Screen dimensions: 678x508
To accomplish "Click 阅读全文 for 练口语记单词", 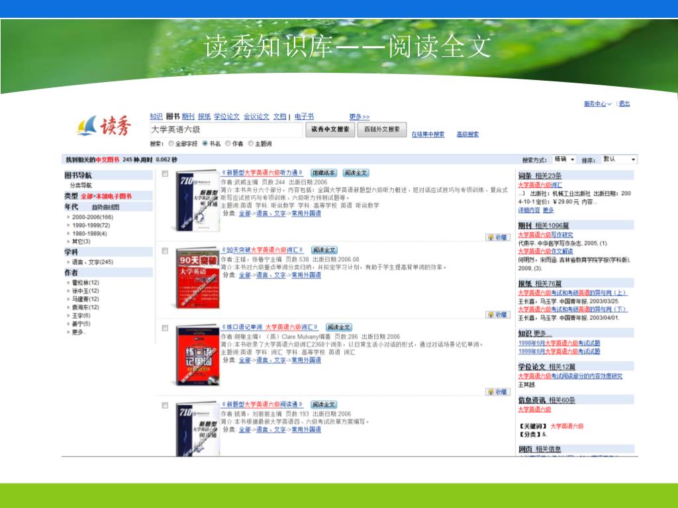I will point(338,327).
